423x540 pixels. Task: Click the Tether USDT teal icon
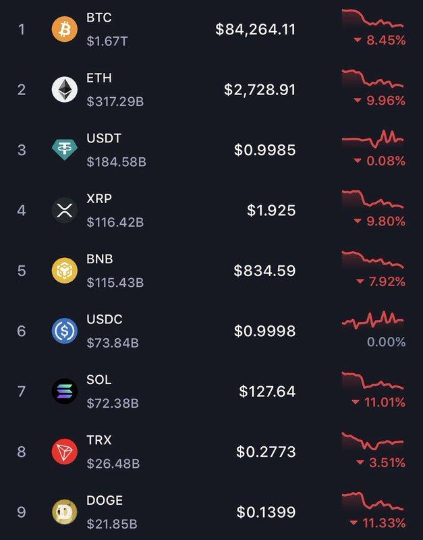point(65,150)
